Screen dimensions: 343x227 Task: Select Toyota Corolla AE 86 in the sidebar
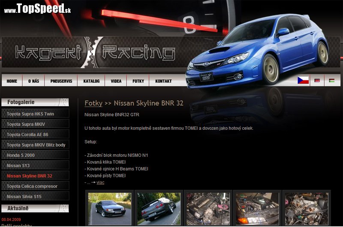tap(35, 134)
